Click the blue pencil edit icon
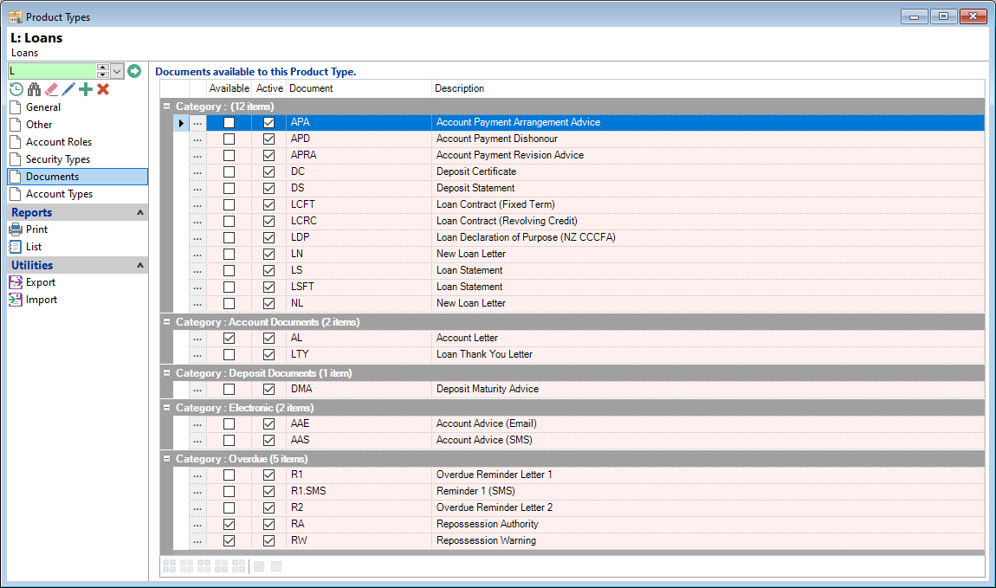This screenshot has width=996, height=588. click(68, 89)
